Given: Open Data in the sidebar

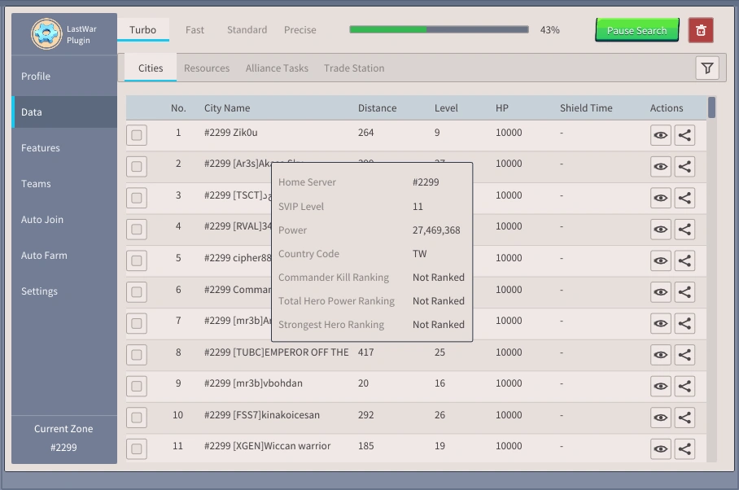Looking at the screenshot, I should (x=64, y=112).
